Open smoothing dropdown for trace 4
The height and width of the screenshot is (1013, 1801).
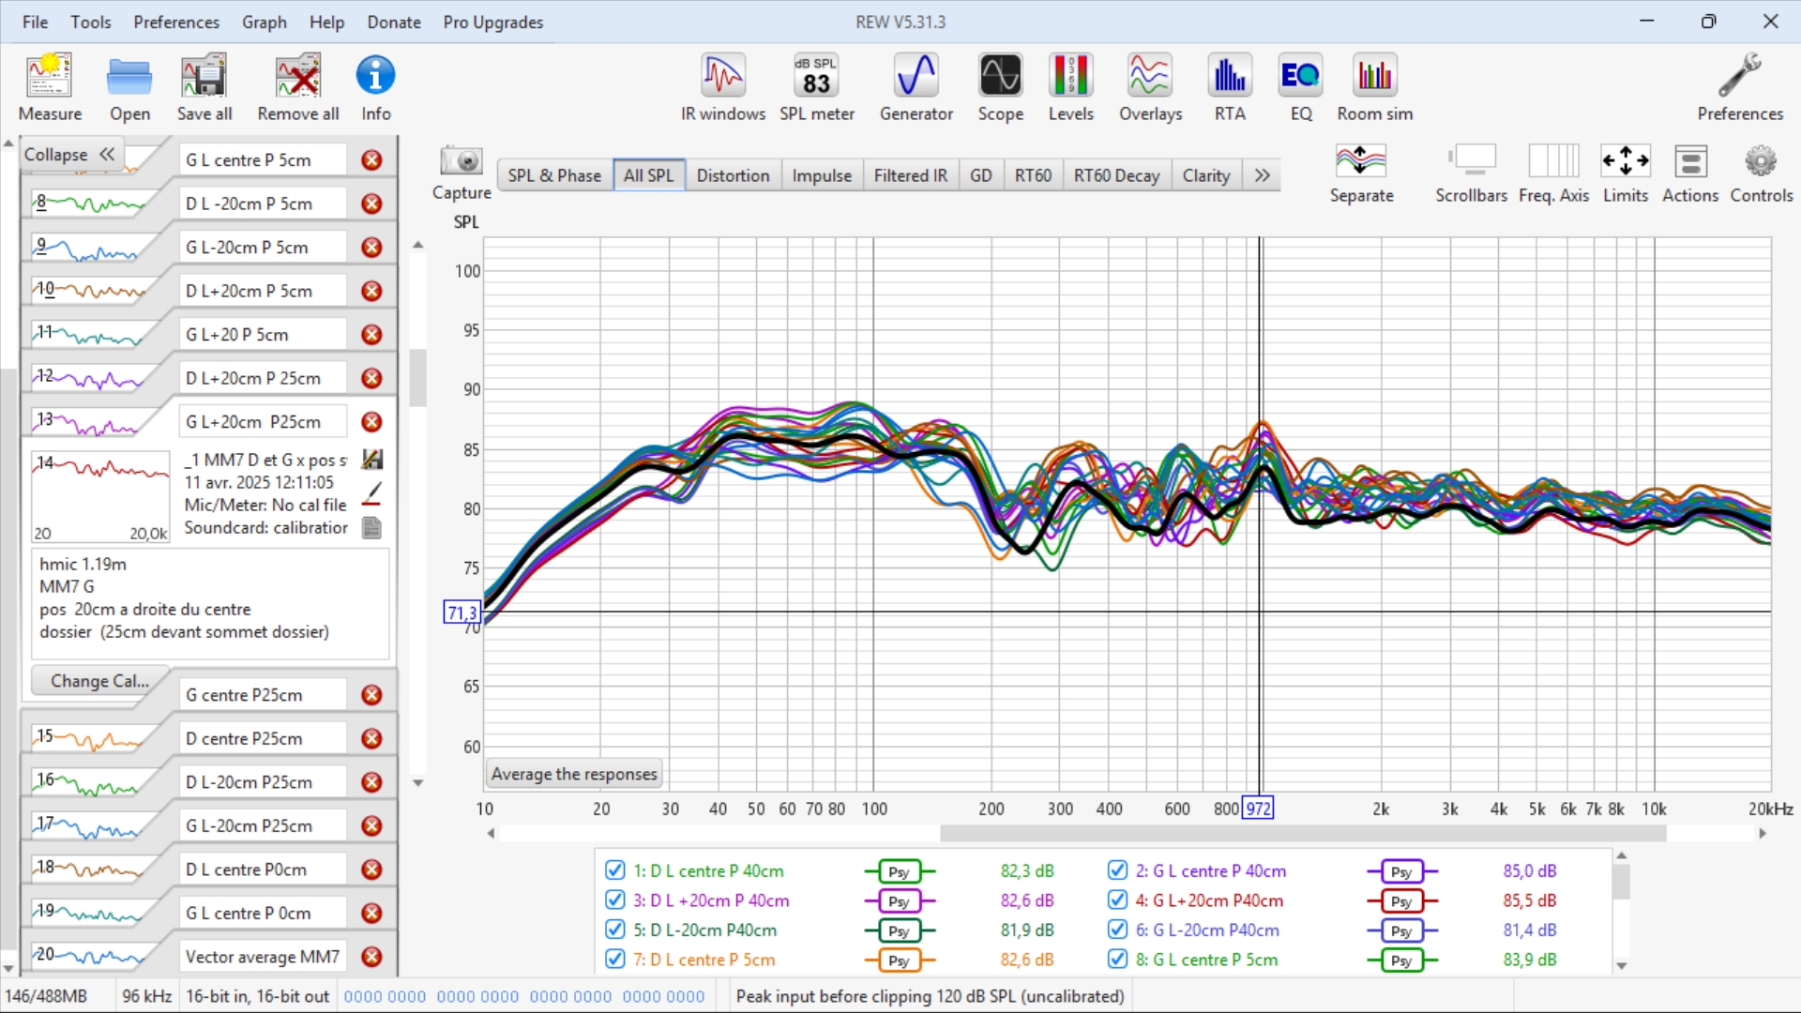coord(1401,901)
